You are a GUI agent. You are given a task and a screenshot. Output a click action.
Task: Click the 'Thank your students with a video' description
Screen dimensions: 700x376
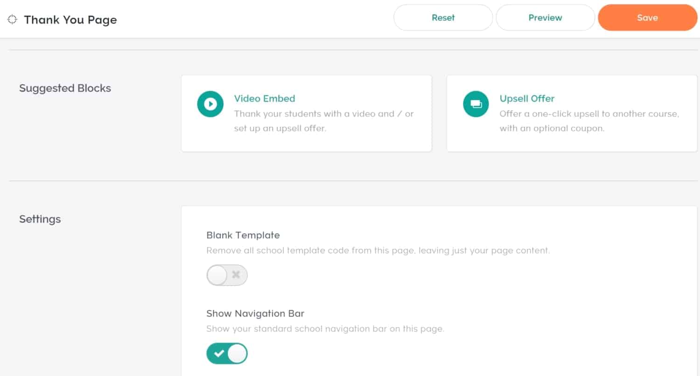(324, 121)
